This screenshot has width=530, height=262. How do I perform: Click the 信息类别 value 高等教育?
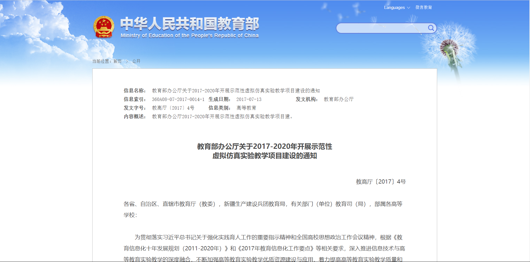(246, 108)
